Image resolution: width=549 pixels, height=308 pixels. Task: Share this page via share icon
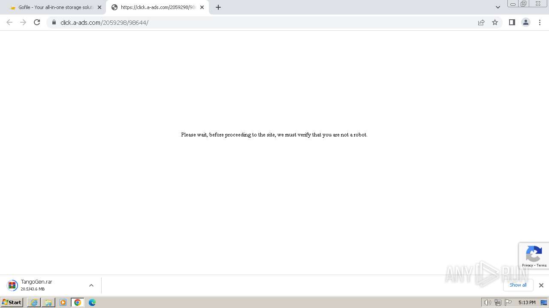(481, 22)
